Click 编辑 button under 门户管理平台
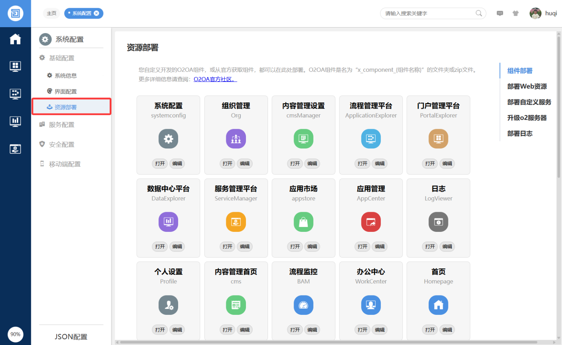 pyautogui.click(x=447, y=163)
